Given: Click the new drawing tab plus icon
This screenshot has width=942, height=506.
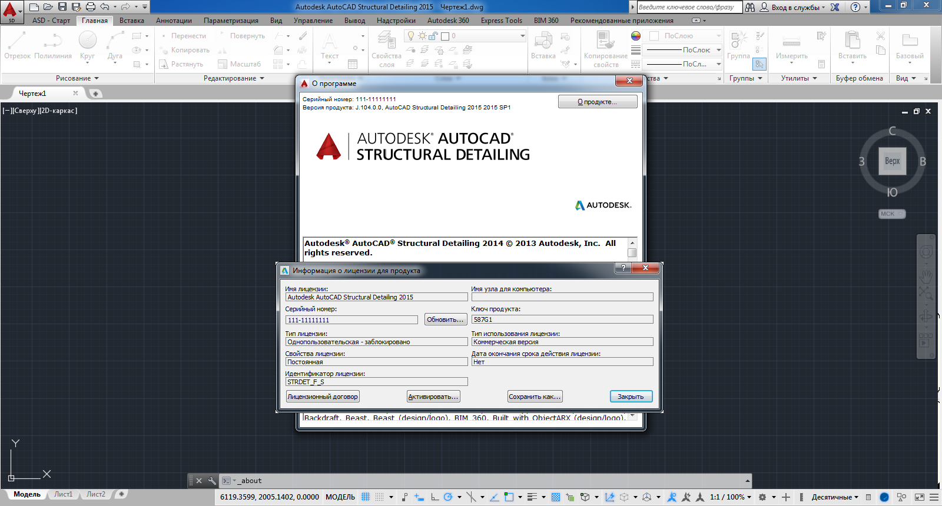Looking at the screenshot, I should [x=95, y=94].
